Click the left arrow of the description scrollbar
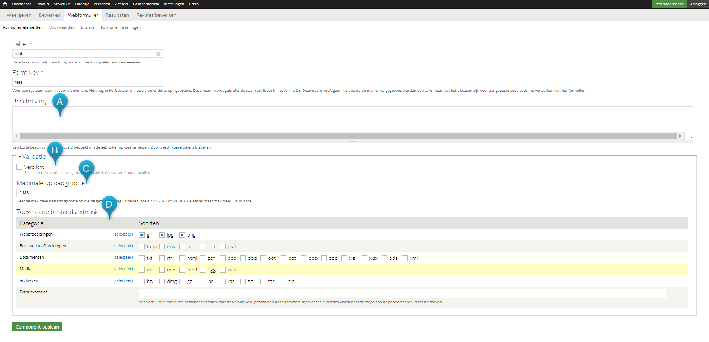709x342 pixels. 16,136
